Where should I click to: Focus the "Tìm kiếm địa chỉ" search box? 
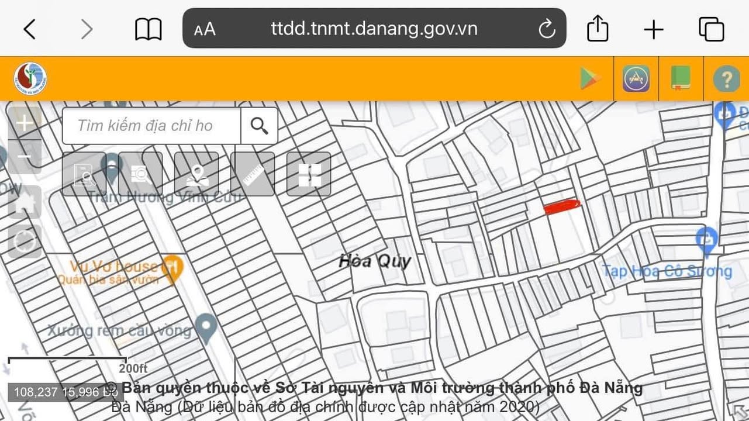pyautogui.click(x=151, y=126)
